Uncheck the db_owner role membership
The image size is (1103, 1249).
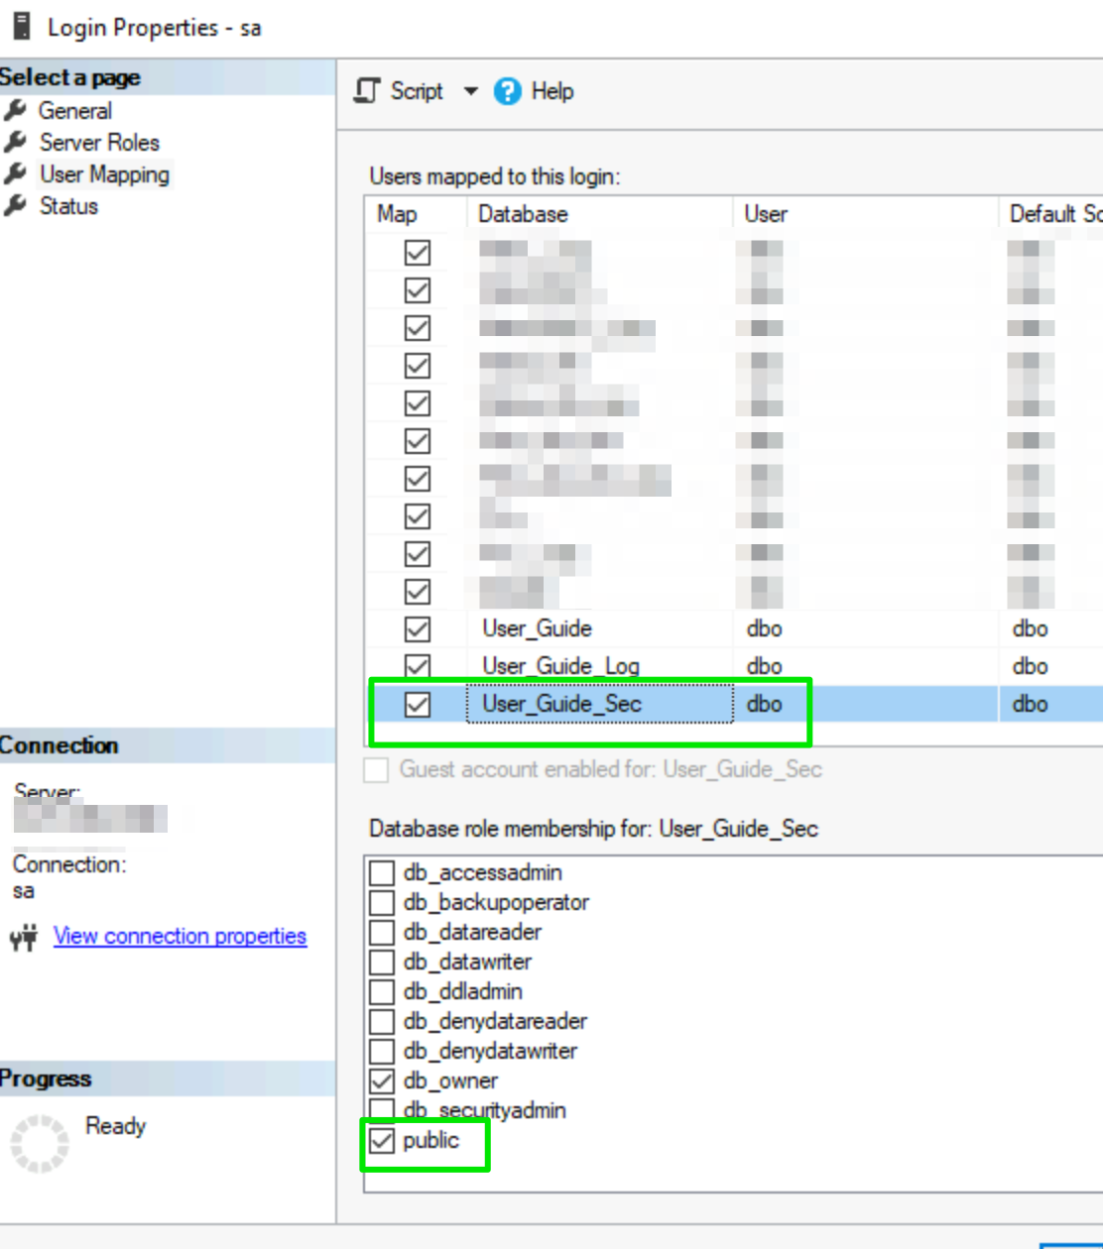(382, 1080)
